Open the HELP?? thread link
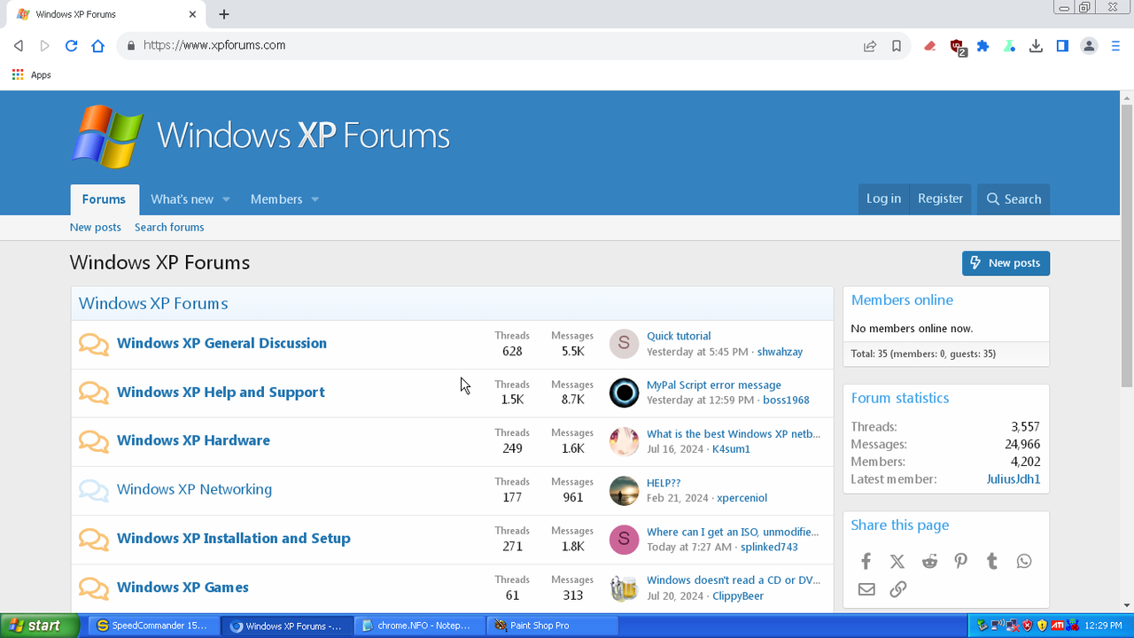 click(x=664, y=483)
